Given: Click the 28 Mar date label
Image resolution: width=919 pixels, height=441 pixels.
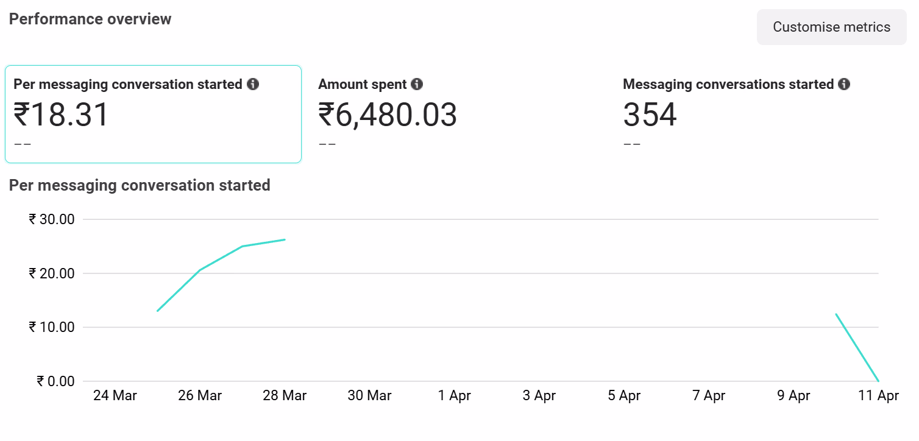Looking at the screenshot, I should (x=285, y=395).
